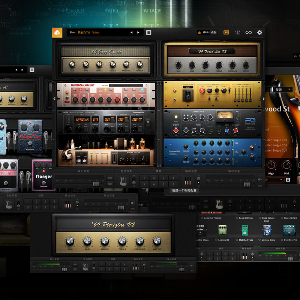Click the blue wave-pattern pedal in left window
300x300 pixels.
click(30, 136)
